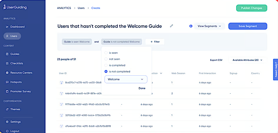Click avatar icon for user 9771dd8e
The width and height of the screenshot is (278, 133).
pyautogui.click(x=61, y=104)
